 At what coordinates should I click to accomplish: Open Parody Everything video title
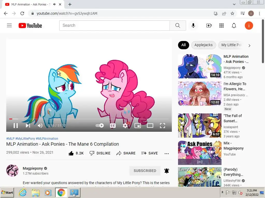[233, 172]
